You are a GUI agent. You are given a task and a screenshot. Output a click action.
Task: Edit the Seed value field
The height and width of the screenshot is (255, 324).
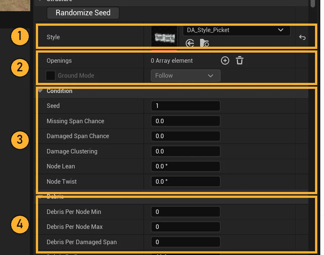185,106
